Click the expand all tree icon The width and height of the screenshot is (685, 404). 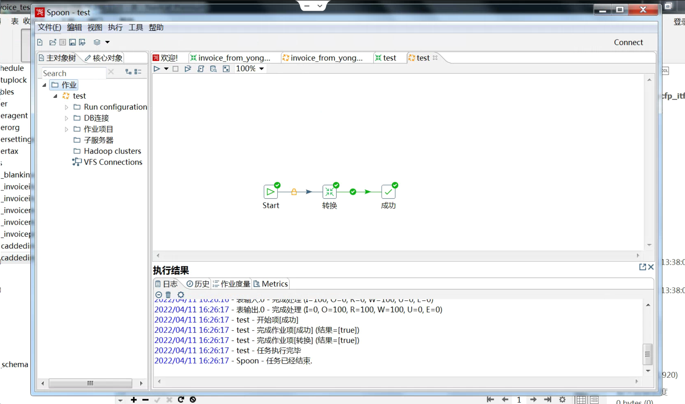pos(128,71)
